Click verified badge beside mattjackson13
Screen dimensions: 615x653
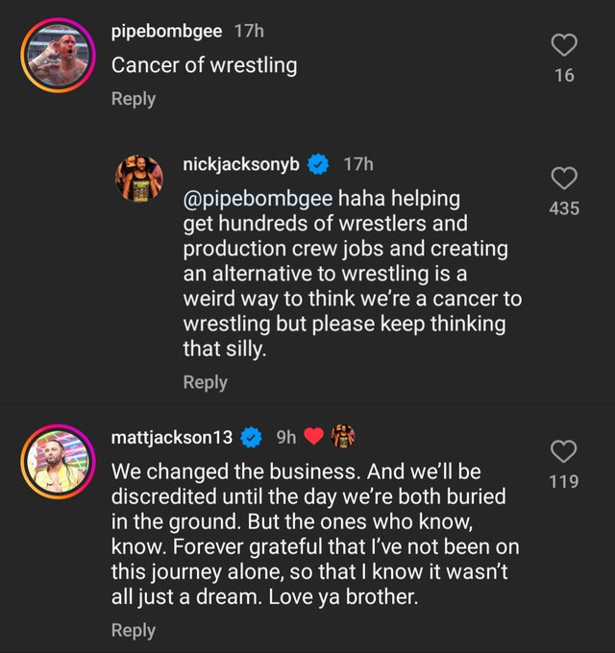pos(252,437)
